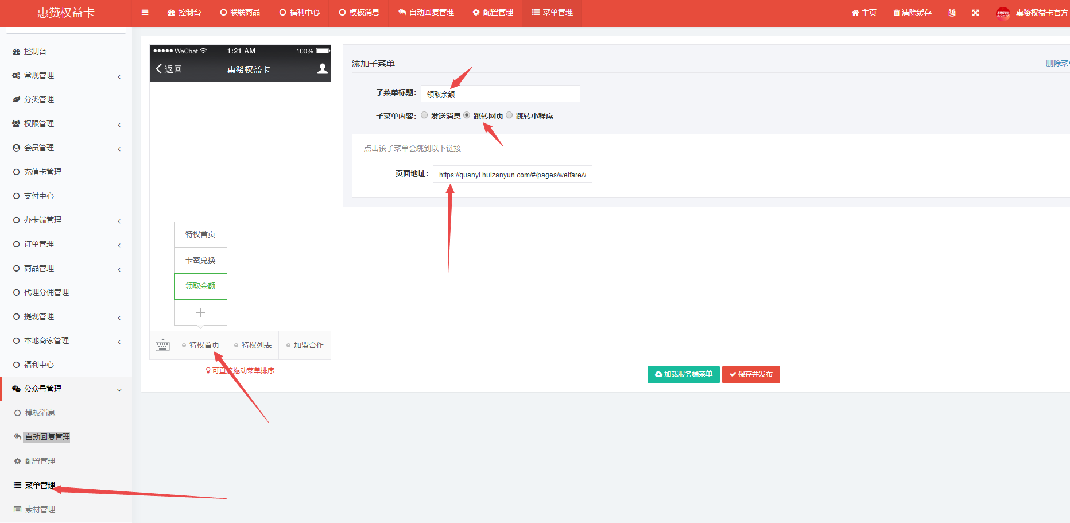Expand 提现管理 sidebar chevron
The height and width of the screenshot is (523, 1070).
[119, 317]
